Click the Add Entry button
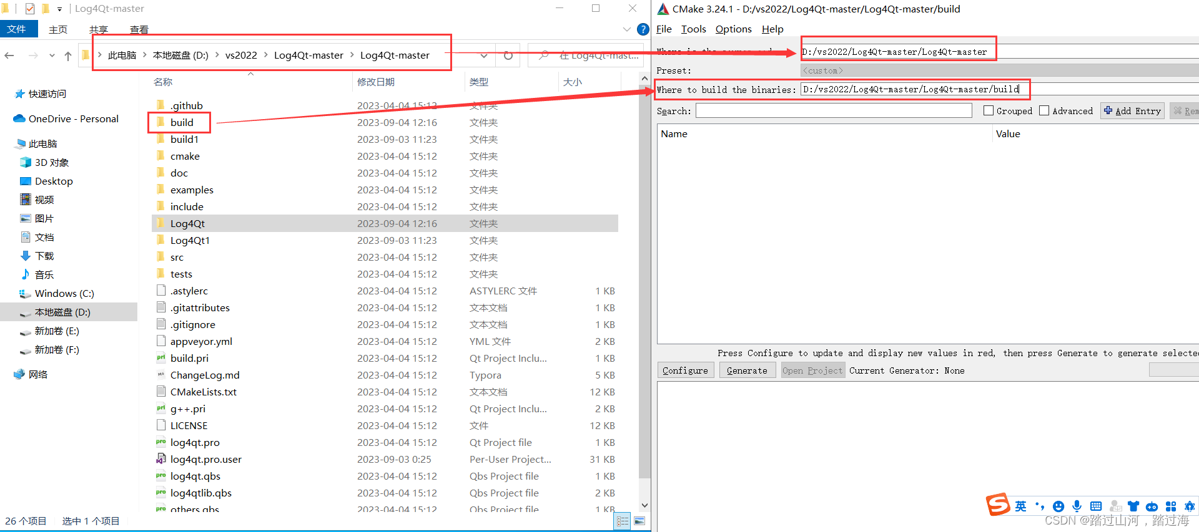 [1132, 110]
